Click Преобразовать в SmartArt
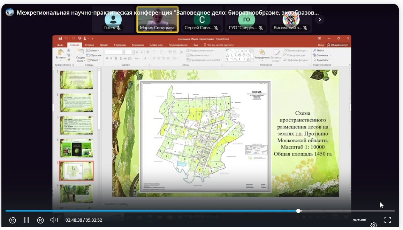Viewport: 403px width, 230px height. (x=204, y=60)
